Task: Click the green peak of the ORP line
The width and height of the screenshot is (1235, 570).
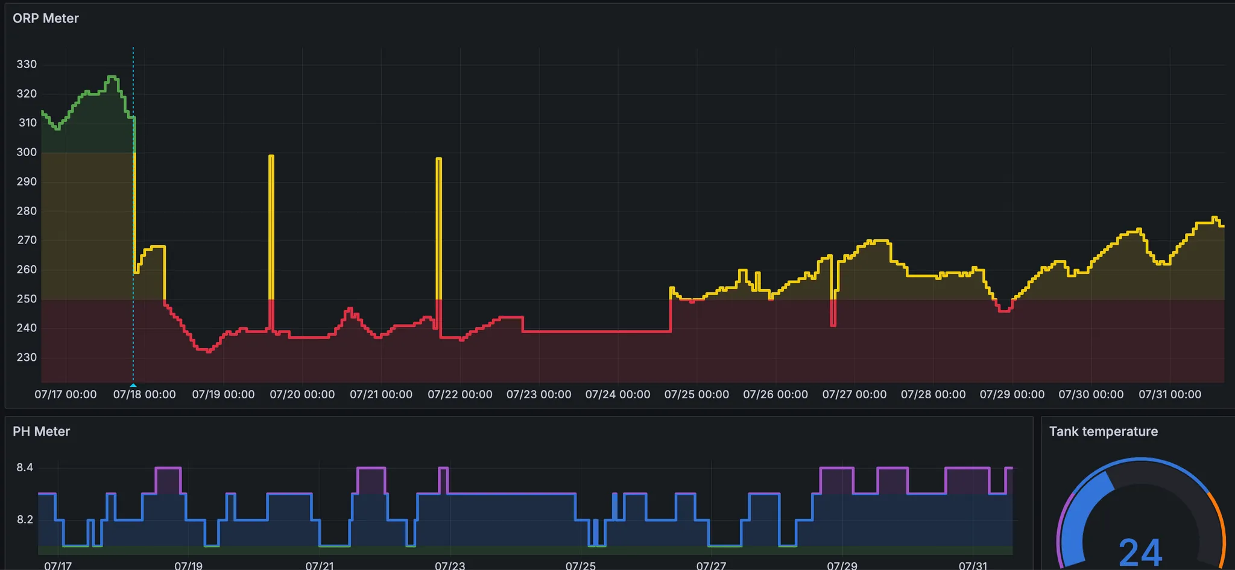Action: tap(112, 77)
